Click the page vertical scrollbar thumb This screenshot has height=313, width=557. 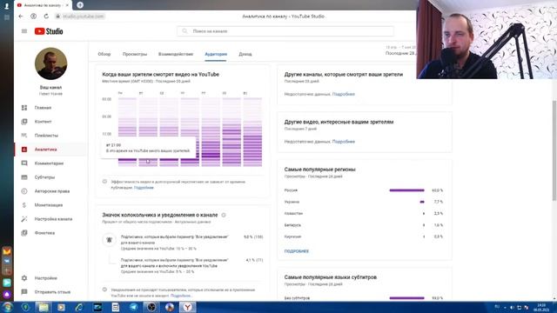pyautogui.click(x=554, y=150)
